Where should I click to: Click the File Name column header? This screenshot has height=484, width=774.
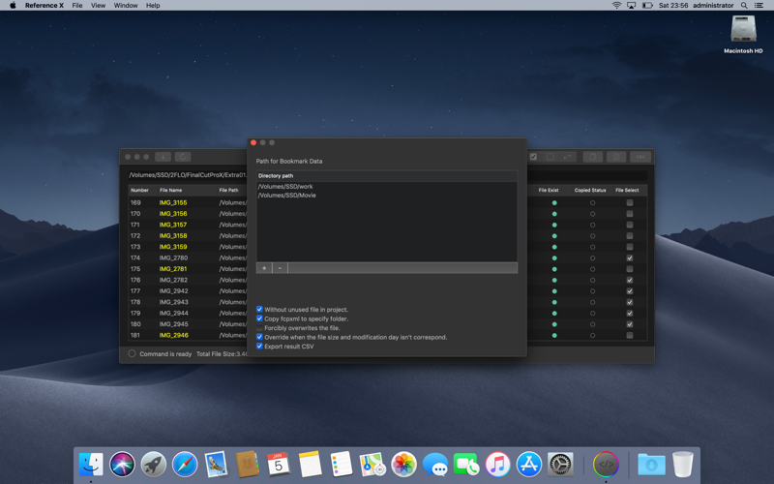tap(171, 190)
